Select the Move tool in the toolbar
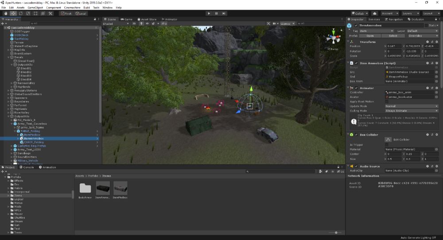Image resolution: width=443 pixels, height=240 pixels. (13, 13)
